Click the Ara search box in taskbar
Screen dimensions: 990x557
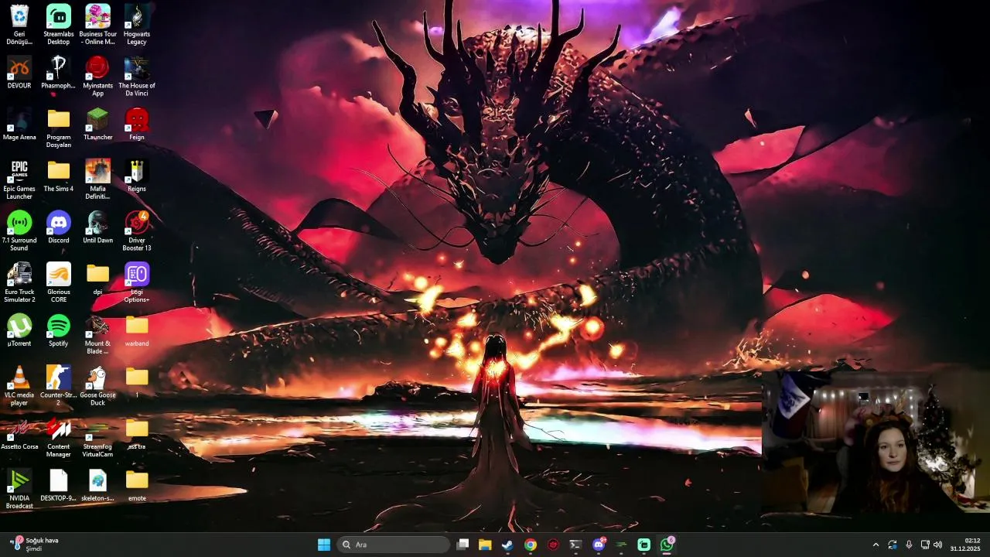coord(394,545)
